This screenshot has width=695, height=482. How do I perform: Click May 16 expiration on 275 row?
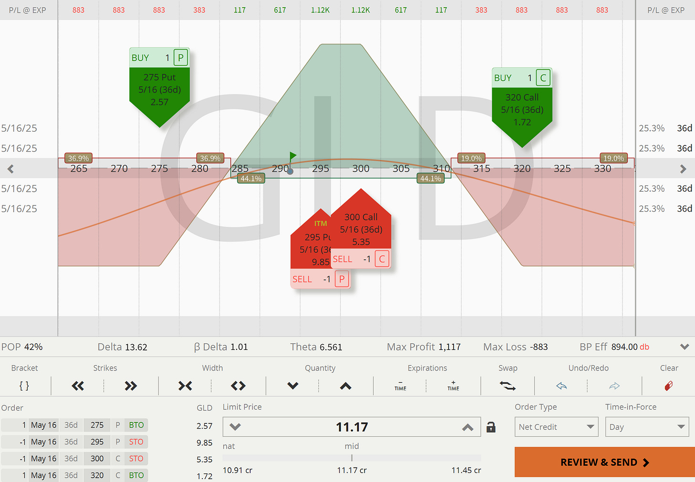pos(43,425)
